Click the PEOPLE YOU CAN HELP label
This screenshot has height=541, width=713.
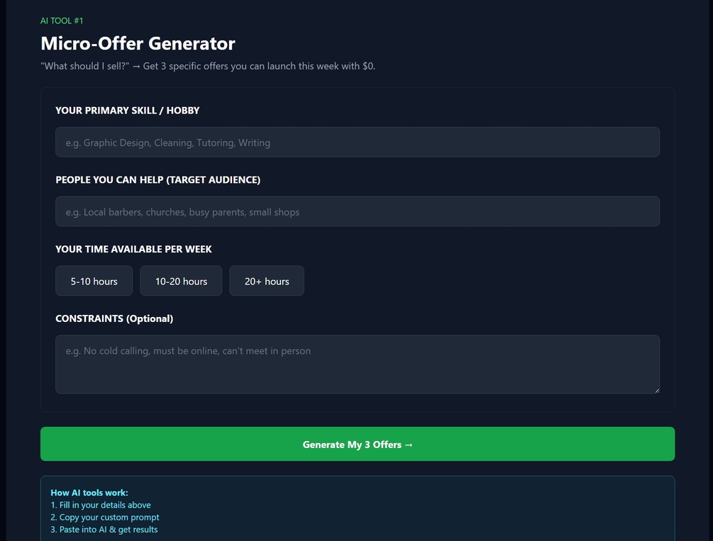pyautogui.click(x=157, y=180)
